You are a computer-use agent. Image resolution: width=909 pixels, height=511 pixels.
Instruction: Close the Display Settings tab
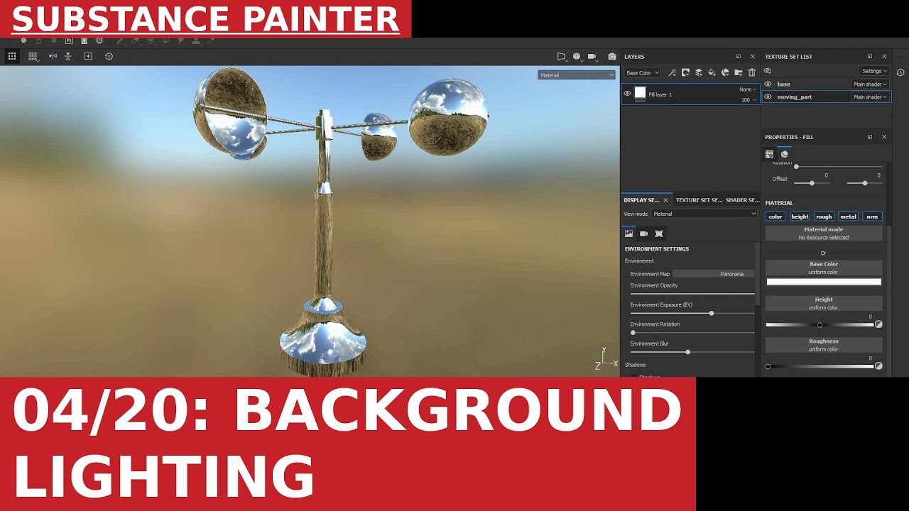[665, 200]
